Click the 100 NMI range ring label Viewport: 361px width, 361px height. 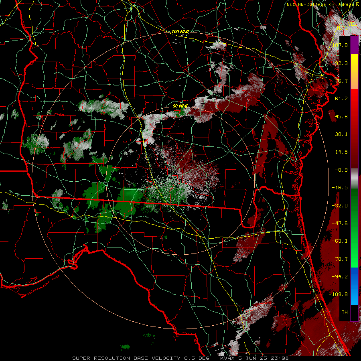[x=180, y=32]
